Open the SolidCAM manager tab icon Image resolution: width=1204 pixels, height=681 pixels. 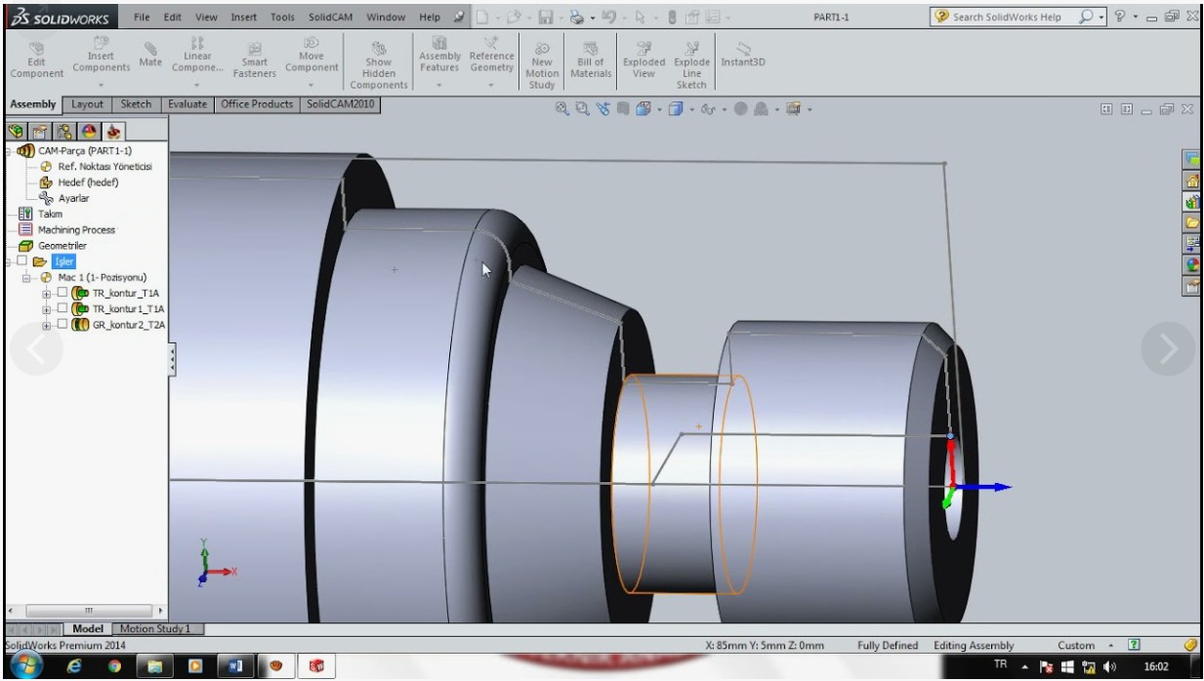[x=113, y=132]
